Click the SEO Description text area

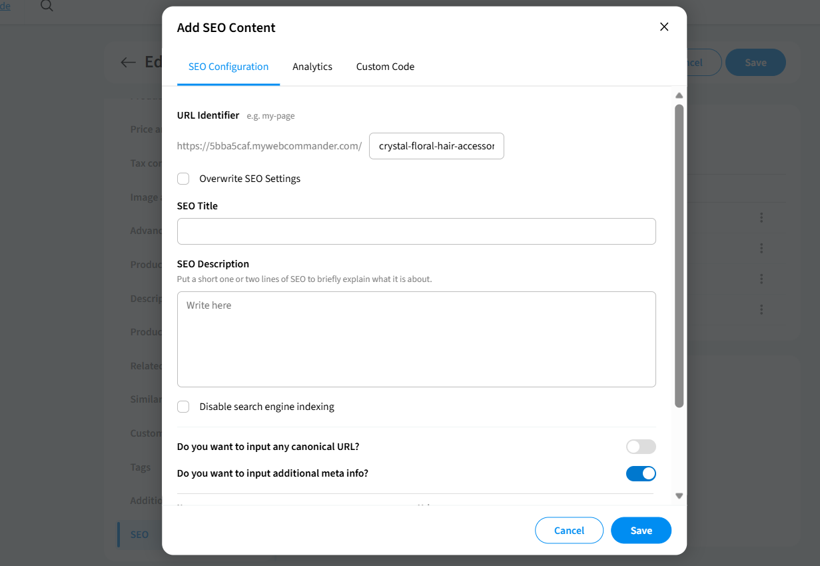416,339
